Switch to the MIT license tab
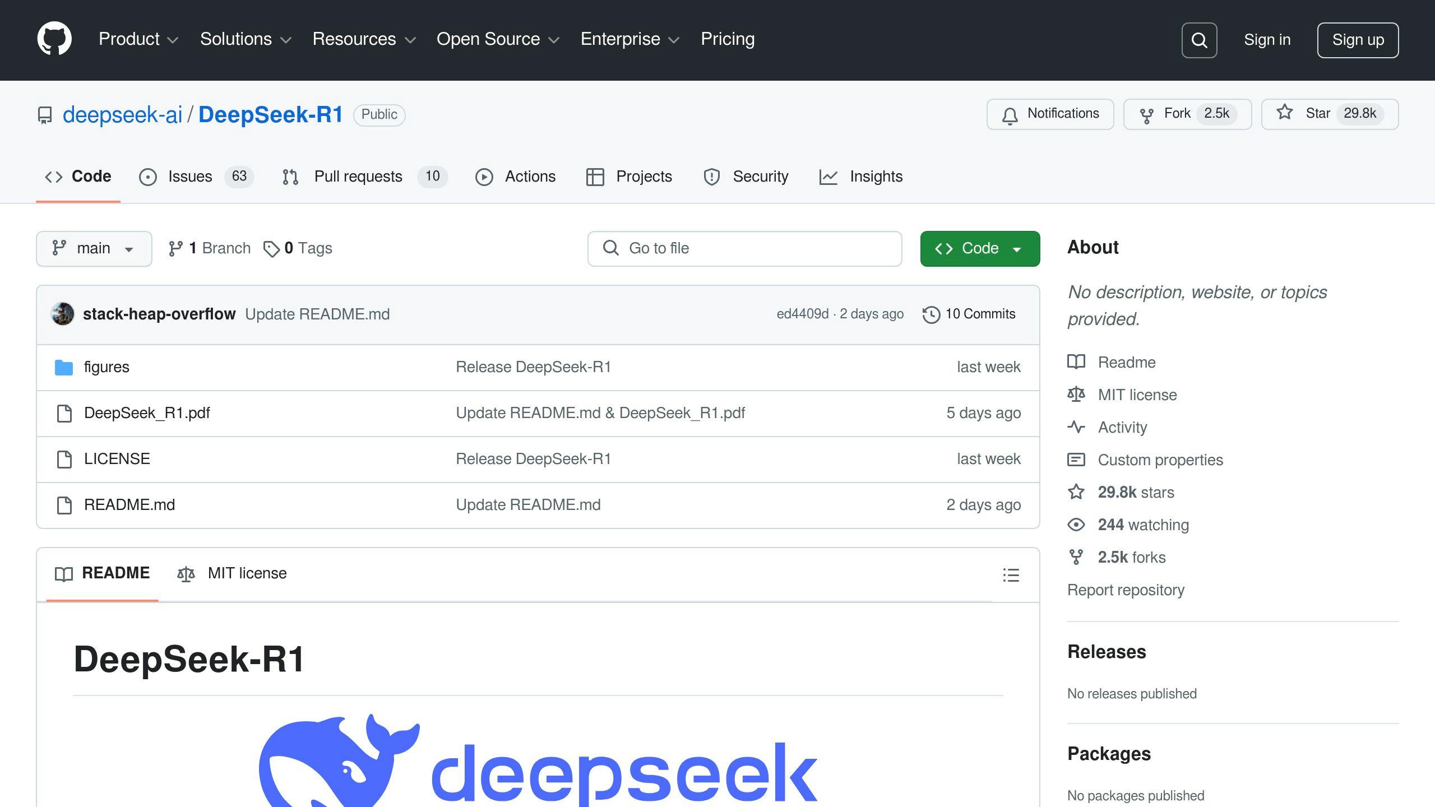 coord(232,573)
